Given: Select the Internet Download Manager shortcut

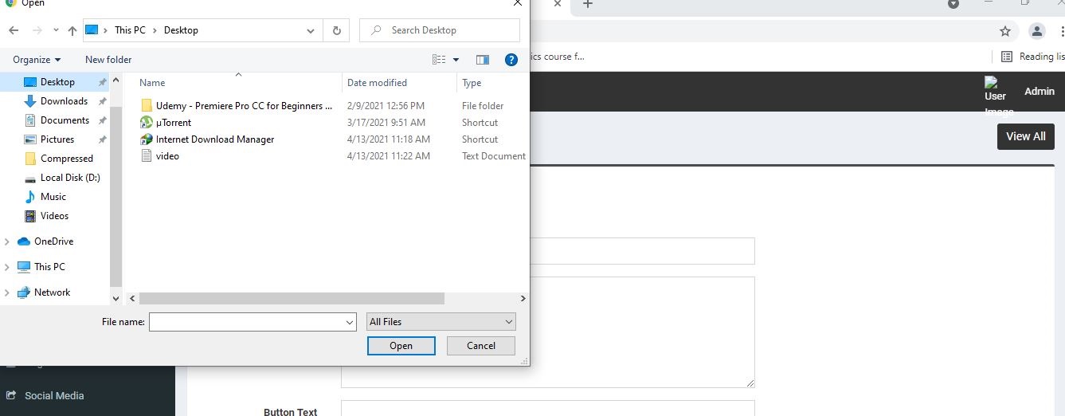Looking at the screenshot, I should (214, 139).
